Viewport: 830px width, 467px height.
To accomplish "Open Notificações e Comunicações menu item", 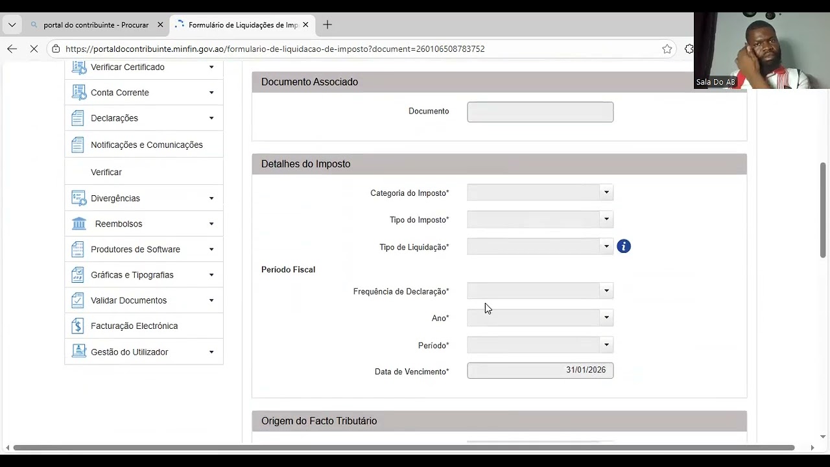I will [144, 145].
